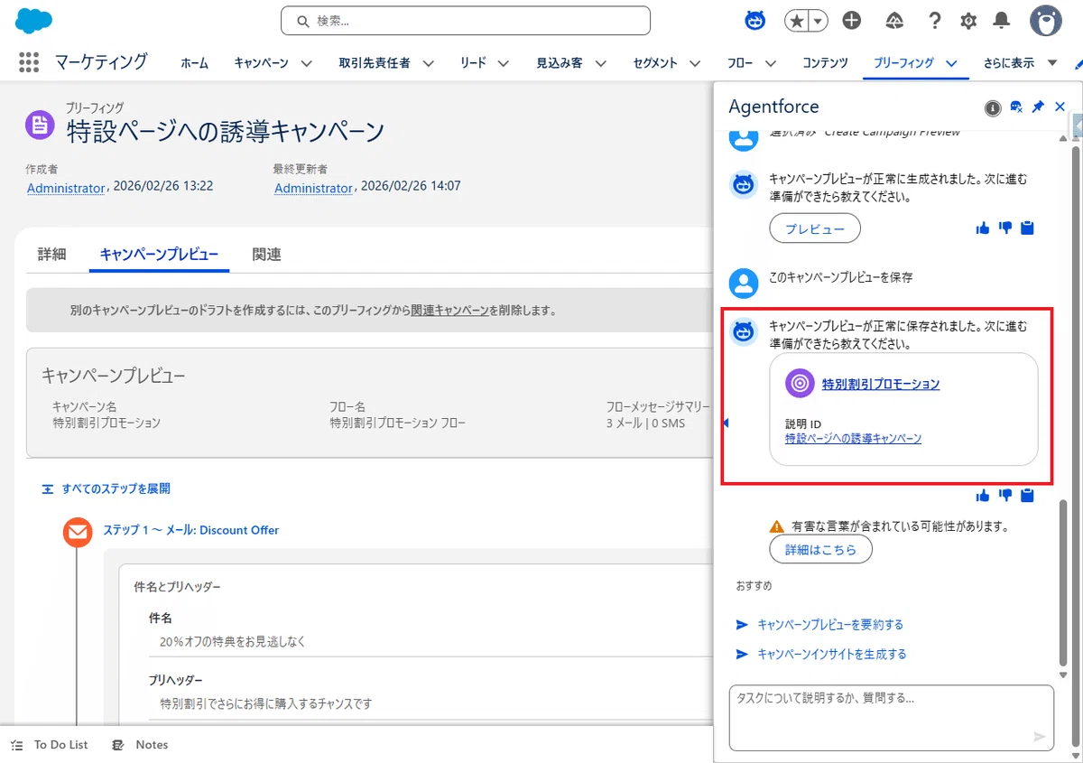Thumbs down the saved-preview response above the warning
The width and height of the screenshot is (1083, 763).
[1005, 495]
